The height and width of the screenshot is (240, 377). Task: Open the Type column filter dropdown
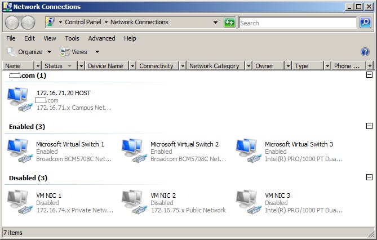(x=327, y=66)
